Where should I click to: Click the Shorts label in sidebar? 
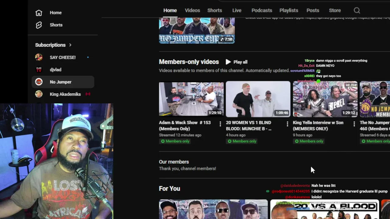[56, 25]
